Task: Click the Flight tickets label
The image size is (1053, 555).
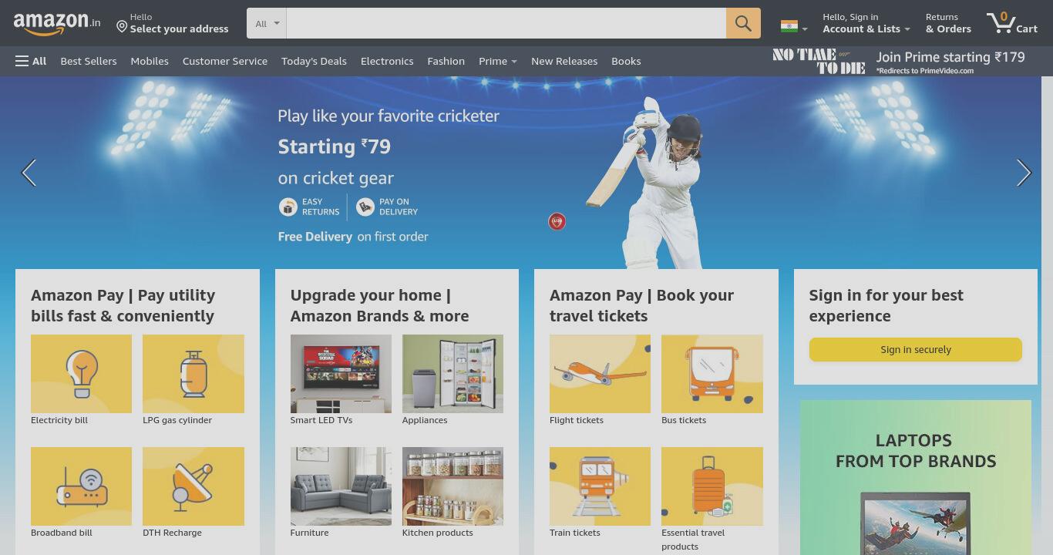Action: tap(577, 420)
